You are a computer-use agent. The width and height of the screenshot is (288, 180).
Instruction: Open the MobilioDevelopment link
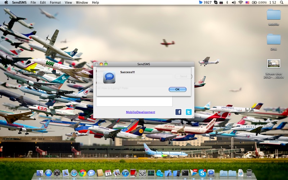(x=140, y=112)
